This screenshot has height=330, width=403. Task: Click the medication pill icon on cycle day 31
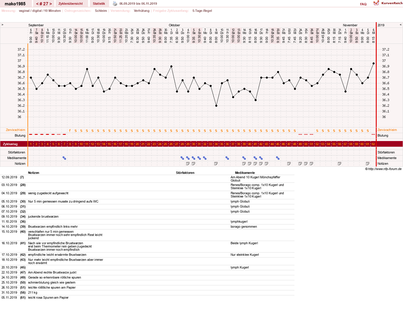click(x=199, y=158)
